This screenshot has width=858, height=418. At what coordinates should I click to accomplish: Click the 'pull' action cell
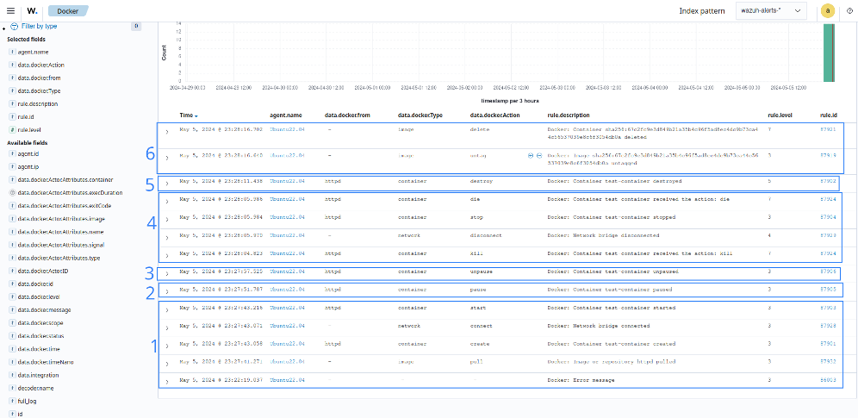pos(476,362)
